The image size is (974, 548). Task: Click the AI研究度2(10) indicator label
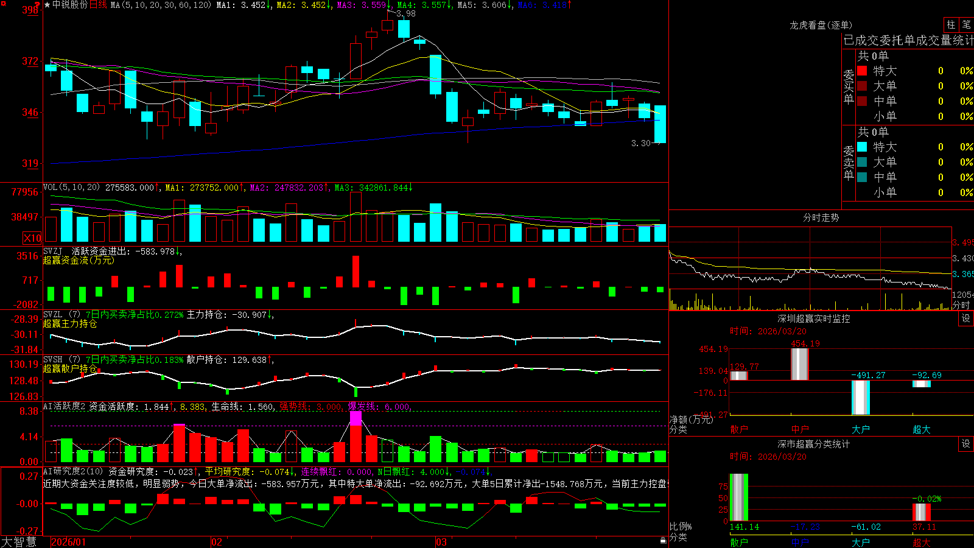[73, 471]
